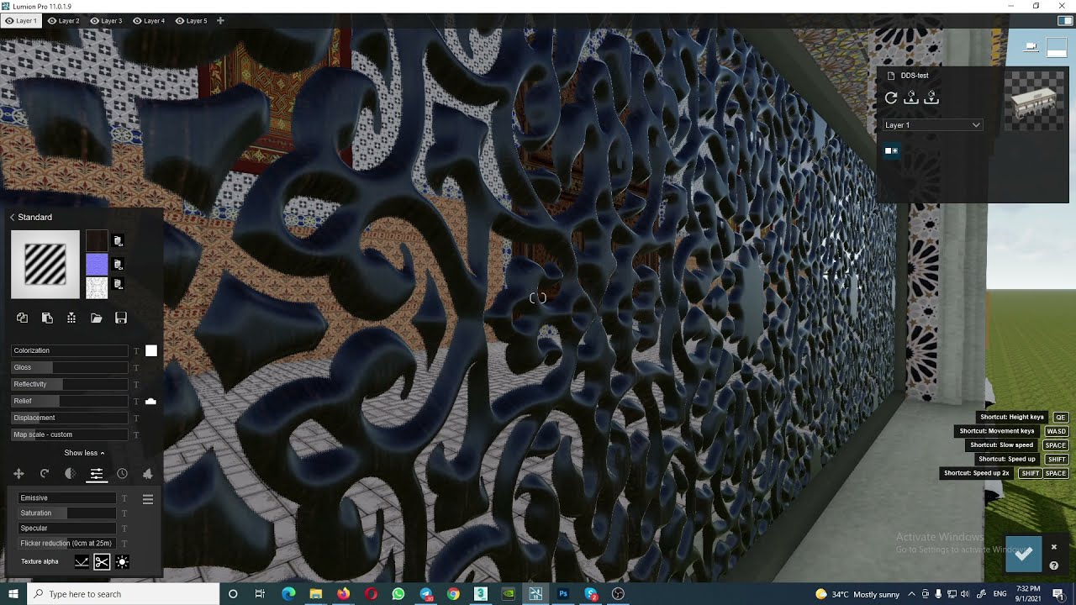The image size is (1076, 605).
Task: Open the Emissive options list icon
Action: 148,499
